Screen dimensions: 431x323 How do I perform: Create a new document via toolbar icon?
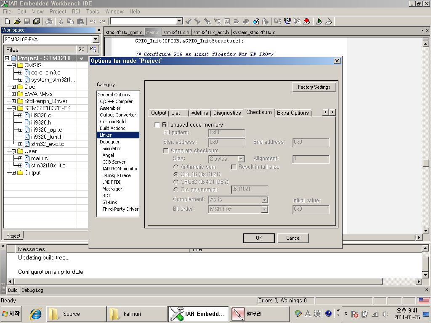click(x=8, y=21)
